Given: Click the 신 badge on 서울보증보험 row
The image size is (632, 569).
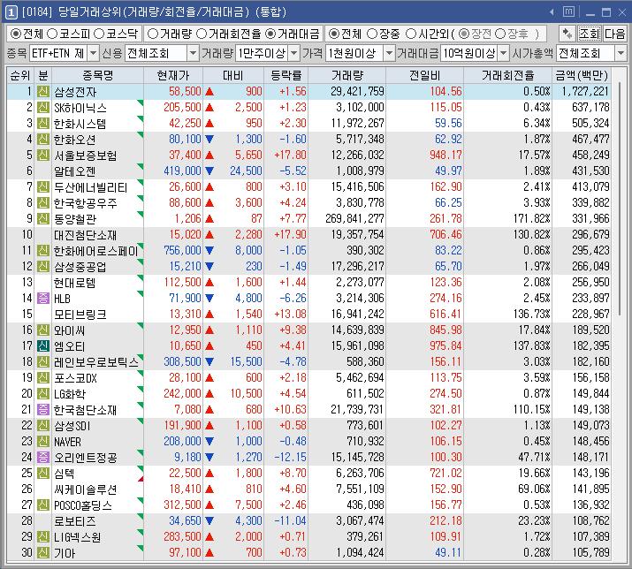Looking at the screenshot, I should tap(43, 156).
